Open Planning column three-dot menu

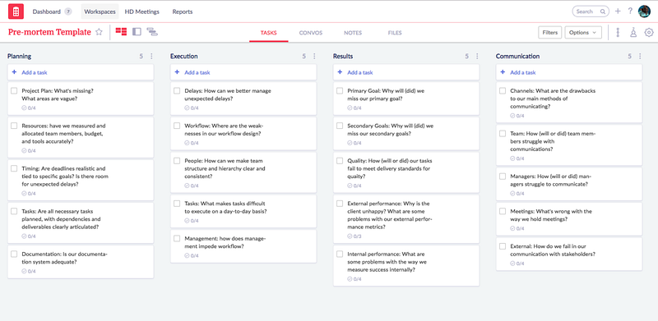coord(151,56)
